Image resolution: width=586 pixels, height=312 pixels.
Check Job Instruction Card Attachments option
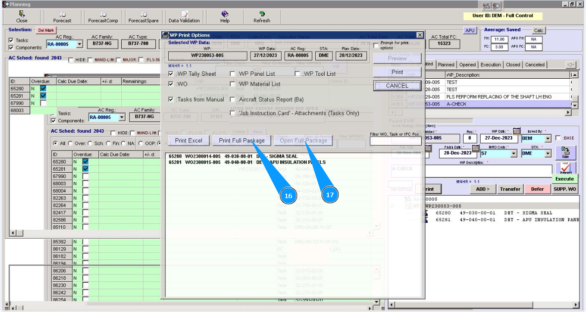click(233, 113)
